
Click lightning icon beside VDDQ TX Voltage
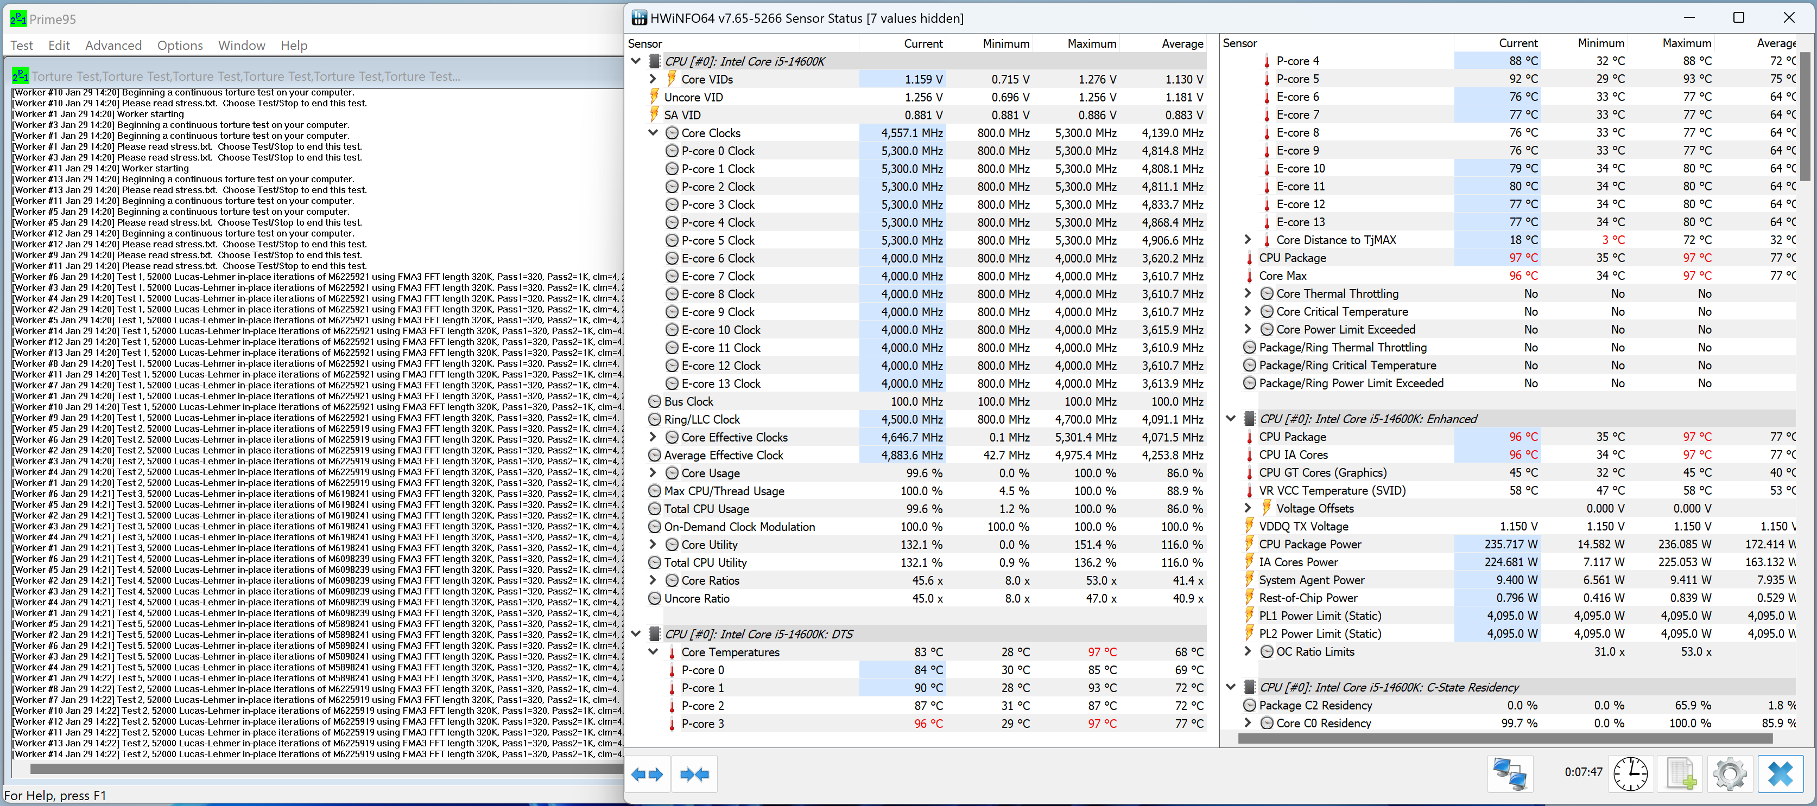(x=1249, y=526)
